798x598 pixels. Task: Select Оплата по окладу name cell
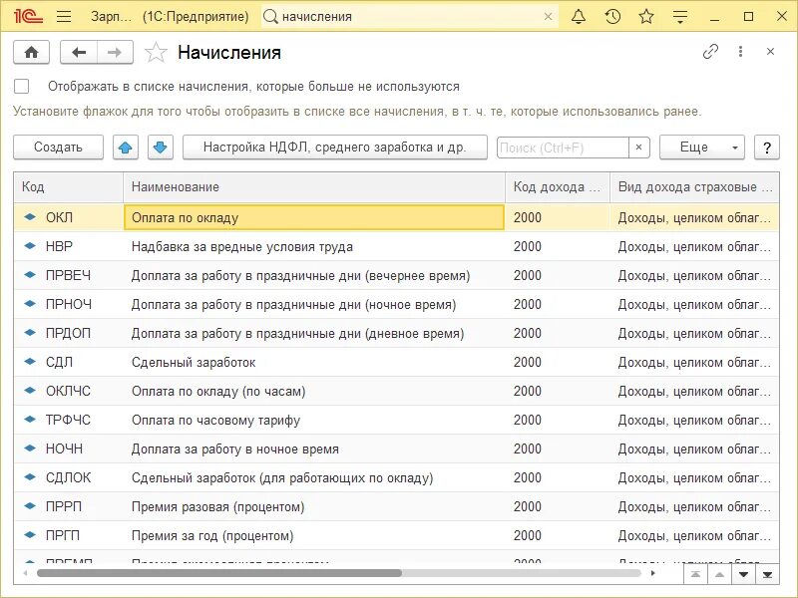coord(314,217)
